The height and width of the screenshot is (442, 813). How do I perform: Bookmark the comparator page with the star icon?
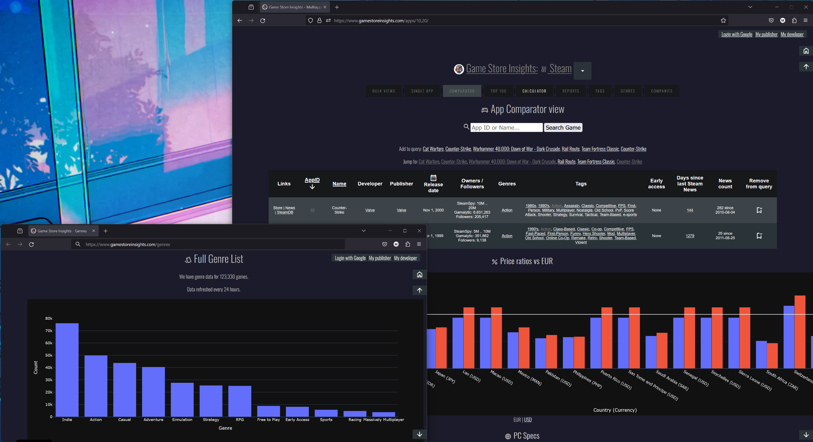[723, 21]
